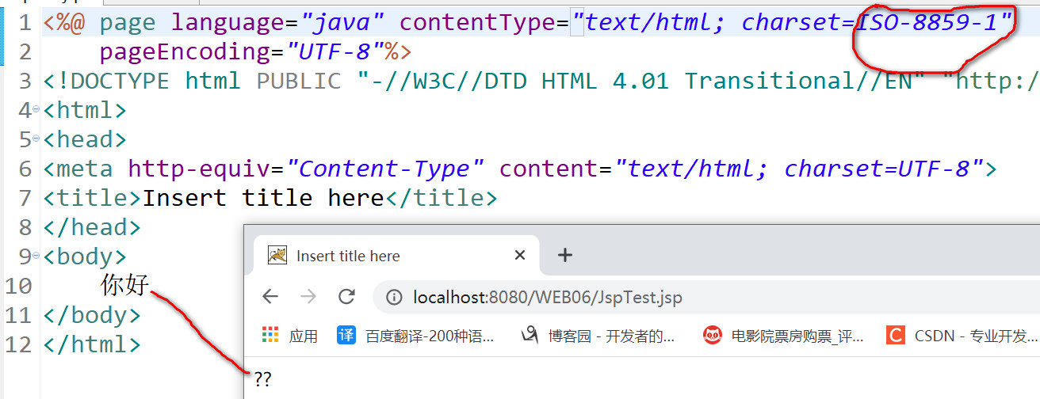Click the ?? output in the browser page
Viewport: 1040px width, 399px height.
262,379
